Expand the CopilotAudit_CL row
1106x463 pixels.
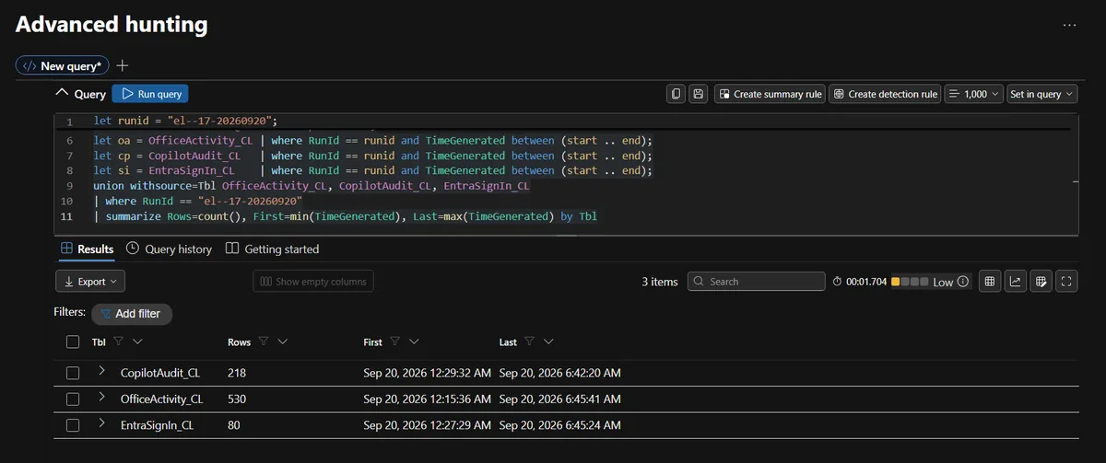[101, 372]
